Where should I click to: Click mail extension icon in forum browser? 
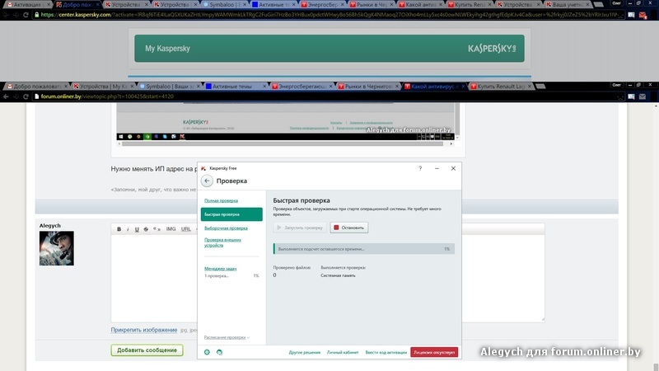[643, 96]
